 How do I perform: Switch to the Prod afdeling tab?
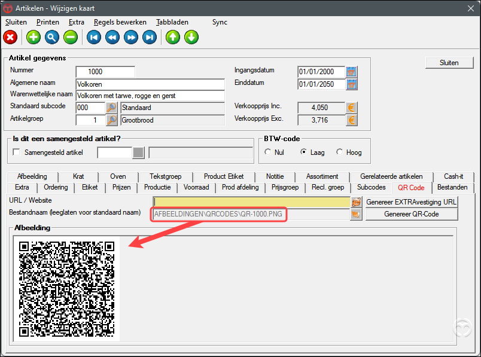pyautogui.click(x=240, y=187)
